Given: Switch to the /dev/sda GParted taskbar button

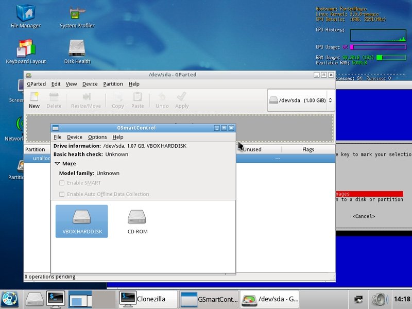Looking at the screenshot, I should coord(269,299).
